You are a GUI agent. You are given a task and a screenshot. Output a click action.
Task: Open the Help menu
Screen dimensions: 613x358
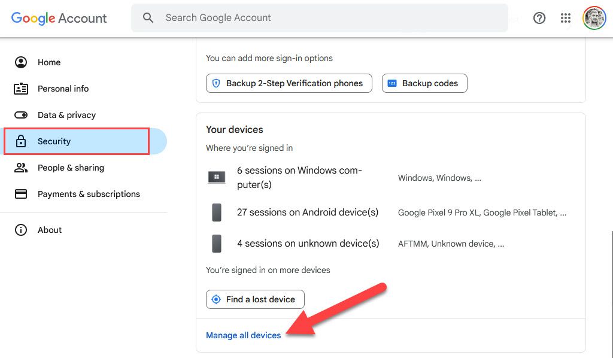pyautogui.click(x=539, y=18)
